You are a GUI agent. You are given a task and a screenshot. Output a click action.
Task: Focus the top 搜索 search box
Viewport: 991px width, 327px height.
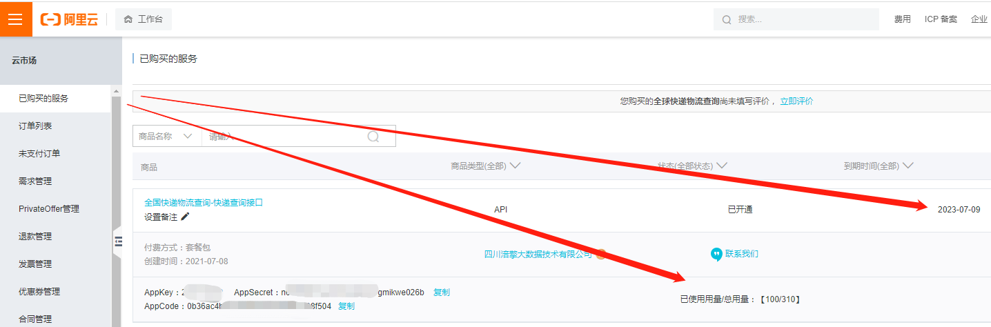[x=796, y=19]
